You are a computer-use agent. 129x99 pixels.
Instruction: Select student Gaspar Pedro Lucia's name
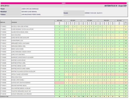pyautogui.click(x=17, y=41)
